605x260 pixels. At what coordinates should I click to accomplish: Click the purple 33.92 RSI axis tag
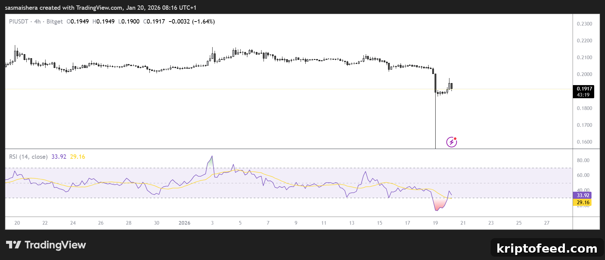pos(582,195)
